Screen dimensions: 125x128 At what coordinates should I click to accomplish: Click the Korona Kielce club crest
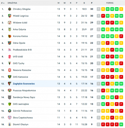pyautogui.click(x=9, y=36)
